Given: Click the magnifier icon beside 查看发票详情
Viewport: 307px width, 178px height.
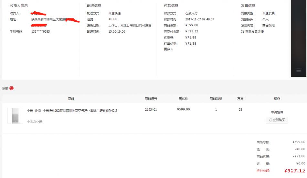Looking at the screenshot, I should click(x=242, y=32).
